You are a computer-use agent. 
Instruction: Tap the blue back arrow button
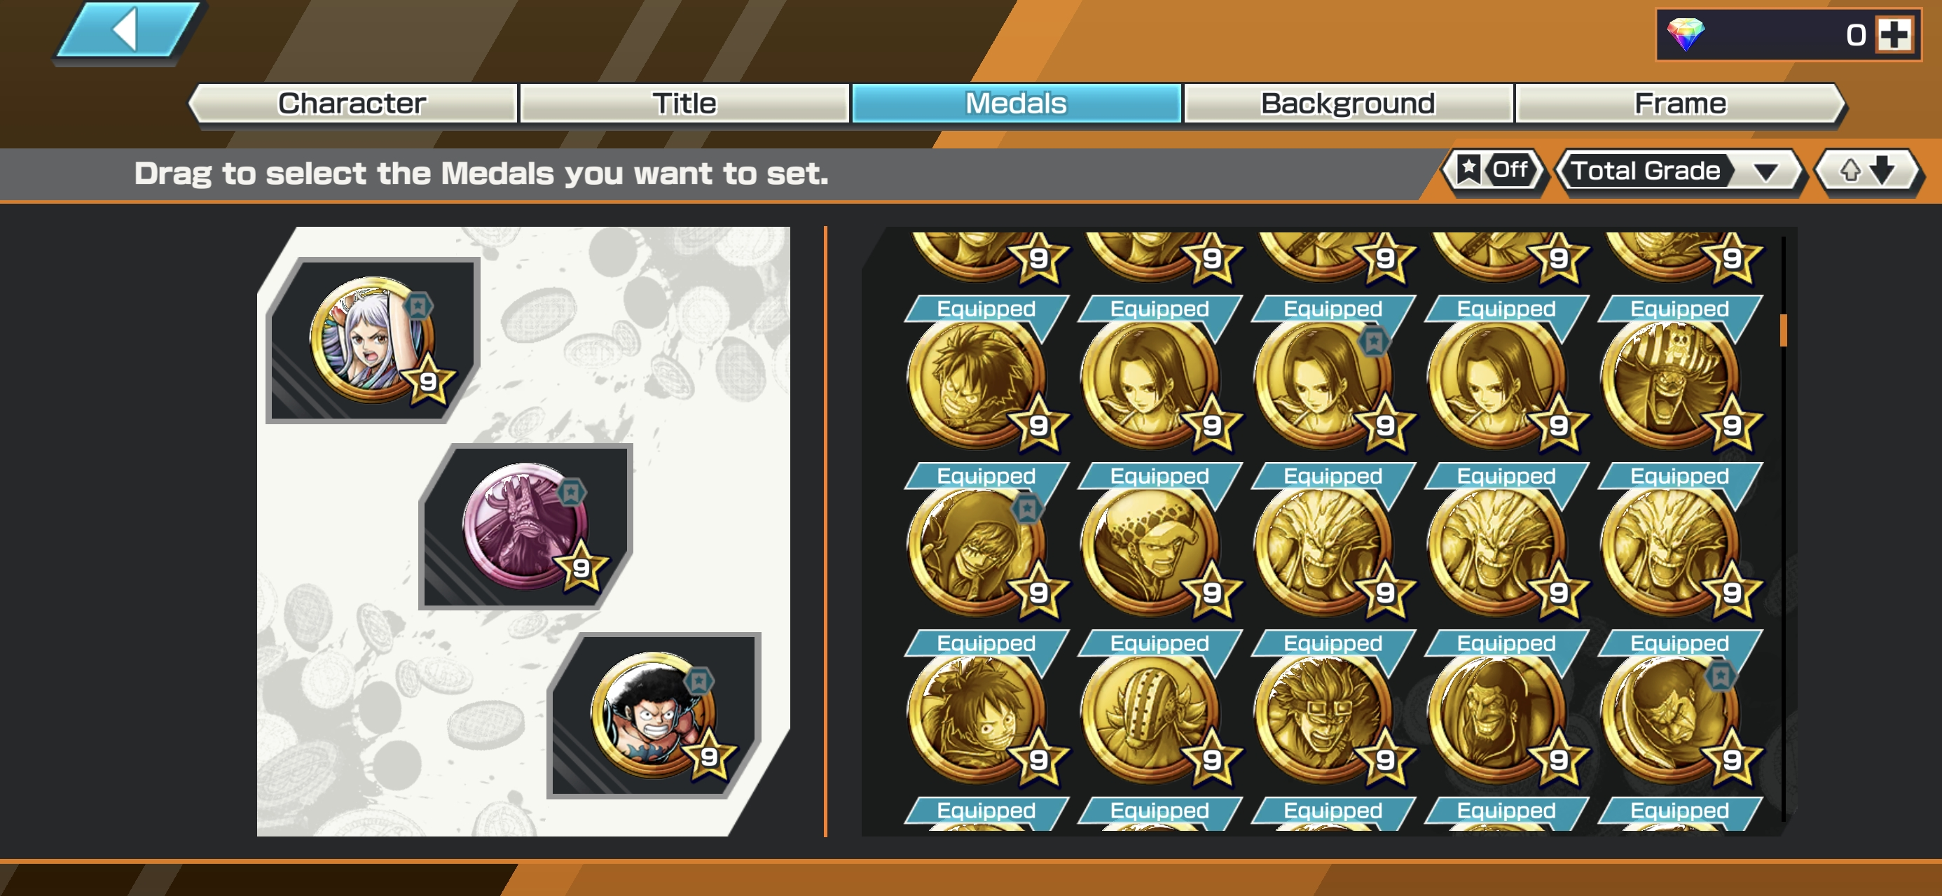(128, 30)
